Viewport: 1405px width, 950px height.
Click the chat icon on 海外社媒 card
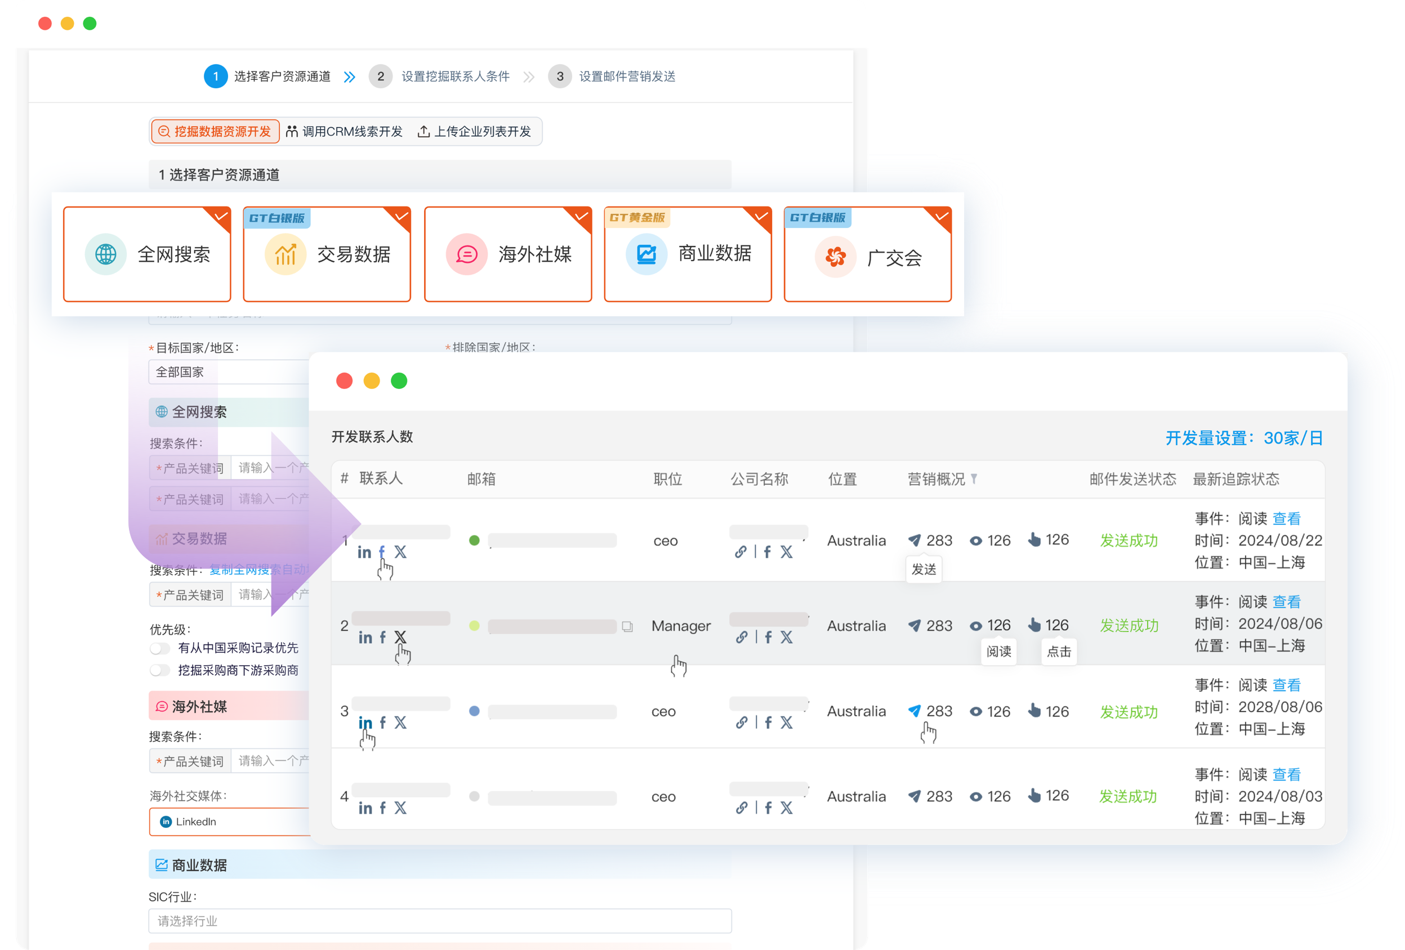tap(466, 254)
